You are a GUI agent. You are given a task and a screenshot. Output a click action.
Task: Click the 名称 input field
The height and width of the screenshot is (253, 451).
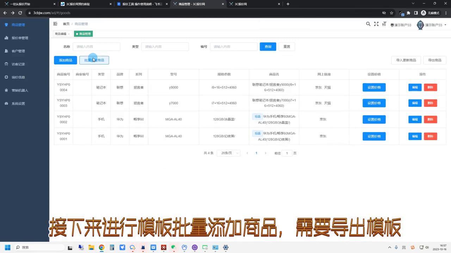click(x=96, y=46)
